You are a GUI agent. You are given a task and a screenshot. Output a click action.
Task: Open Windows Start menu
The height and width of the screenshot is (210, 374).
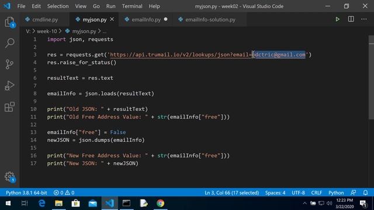click(8, 204)
